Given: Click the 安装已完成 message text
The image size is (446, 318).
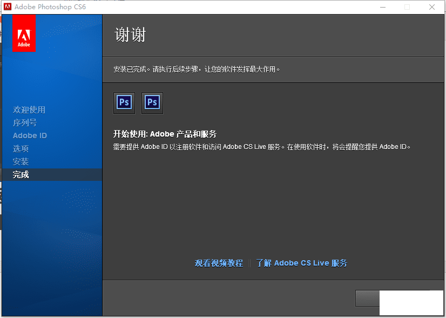Looking at the screenshot, I should pos(197,70).
